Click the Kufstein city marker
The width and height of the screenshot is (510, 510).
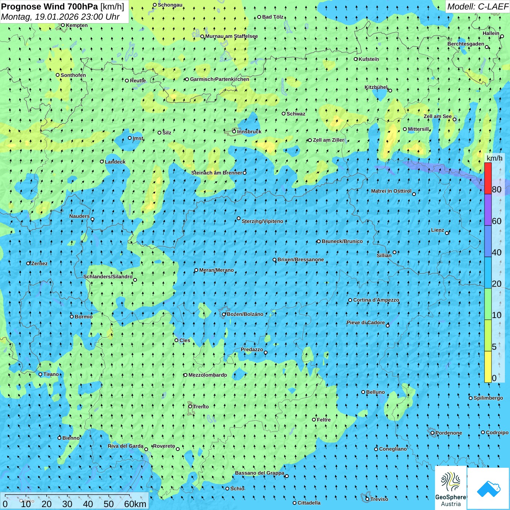[x=356, y=59]
